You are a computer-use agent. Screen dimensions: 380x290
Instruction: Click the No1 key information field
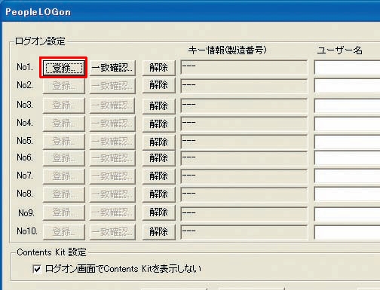pyautogui.click(x=244, y=67)
